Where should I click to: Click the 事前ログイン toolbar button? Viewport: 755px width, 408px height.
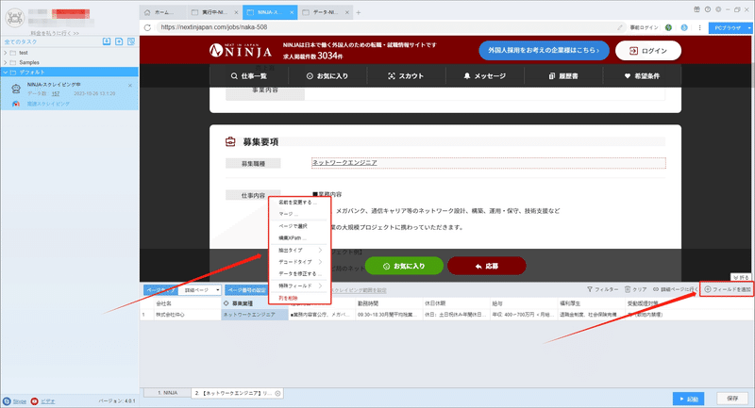pos(644,27)
